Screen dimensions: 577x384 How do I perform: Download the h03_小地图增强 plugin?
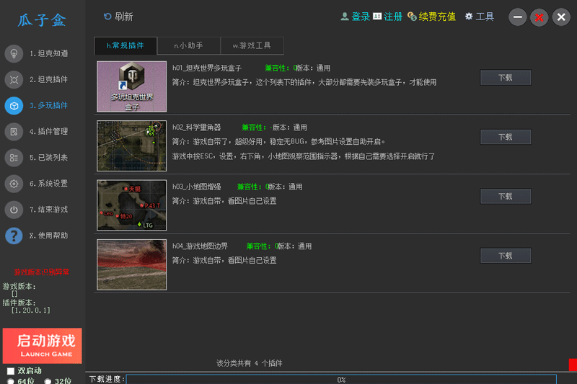click(x=506, y=196)
